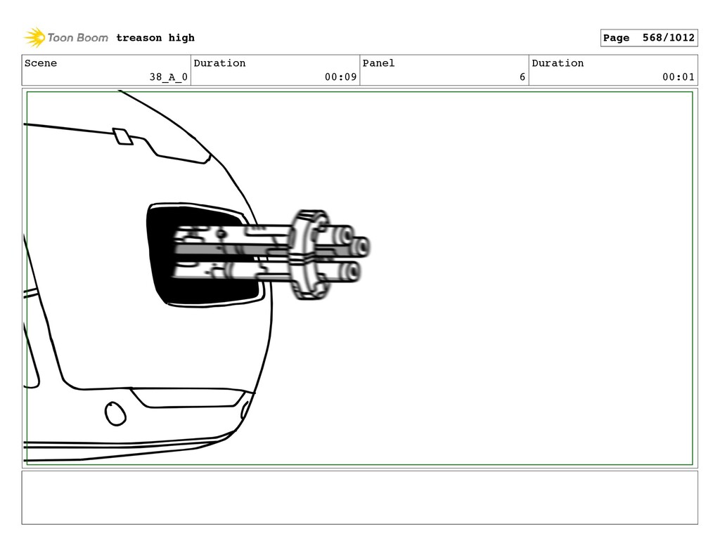This screenshot has height=557, width=720.
Task: Select the panel number '6'
Action: [x=522, y=77]
